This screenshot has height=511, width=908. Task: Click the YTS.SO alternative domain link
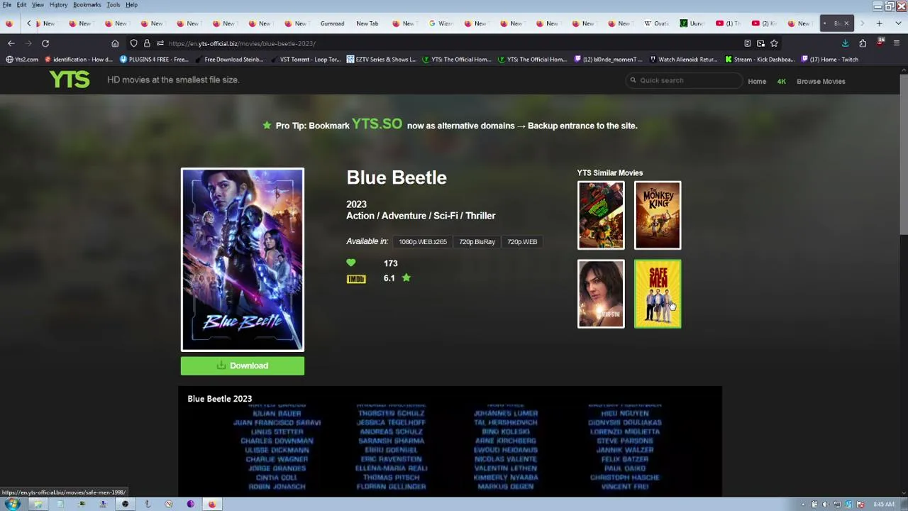[377, 123]
